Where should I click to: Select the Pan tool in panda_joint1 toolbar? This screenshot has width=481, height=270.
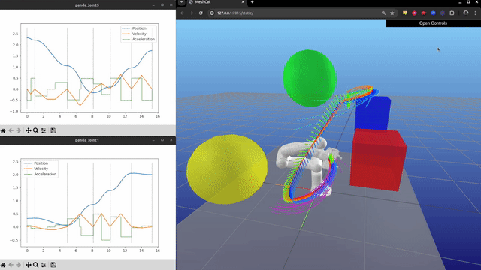coord(29,265)
